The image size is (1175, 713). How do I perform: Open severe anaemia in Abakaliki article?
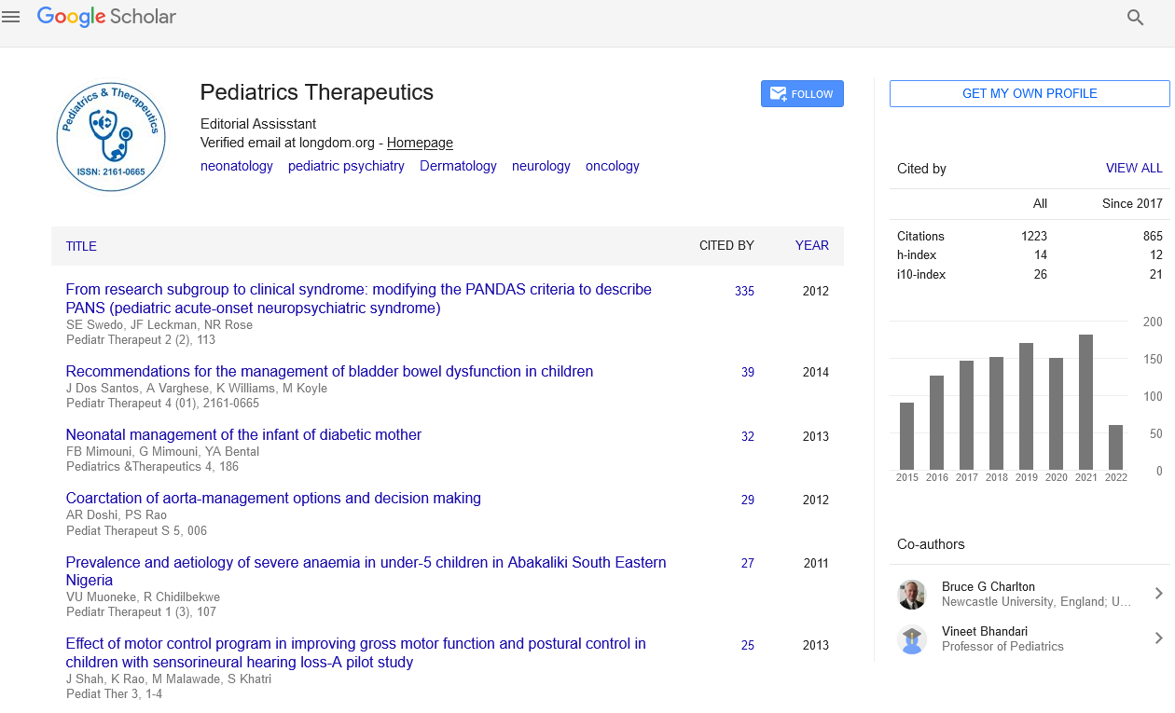(x=366, y=570)
